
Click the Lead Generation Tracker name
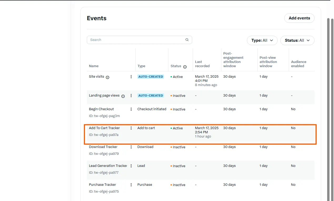(108, 166)
